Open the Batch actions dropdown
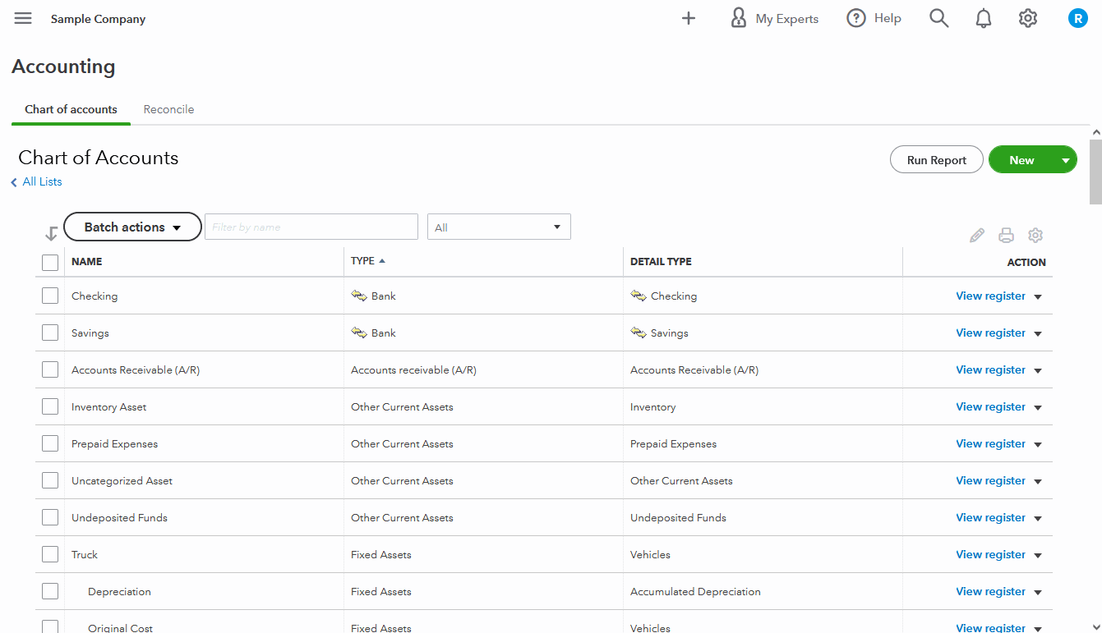1102x633 pixels. tap(131, 227)
